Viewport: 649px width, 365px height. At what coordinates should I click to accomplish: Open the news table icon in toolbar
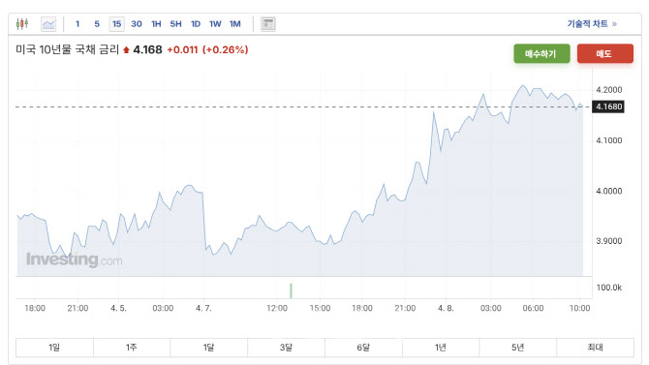point(268,24)
